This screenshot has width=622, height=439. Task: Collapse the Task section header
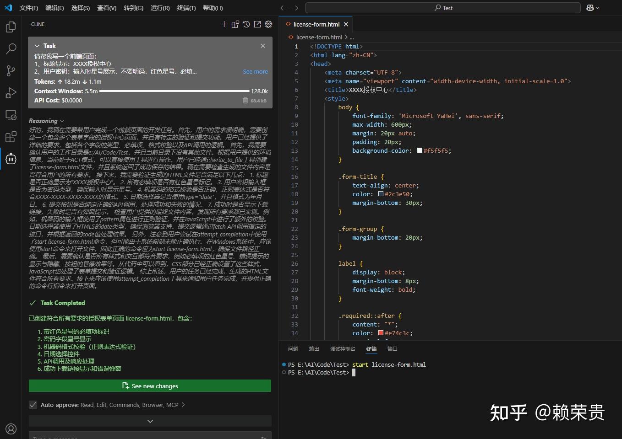coord(37,46)
